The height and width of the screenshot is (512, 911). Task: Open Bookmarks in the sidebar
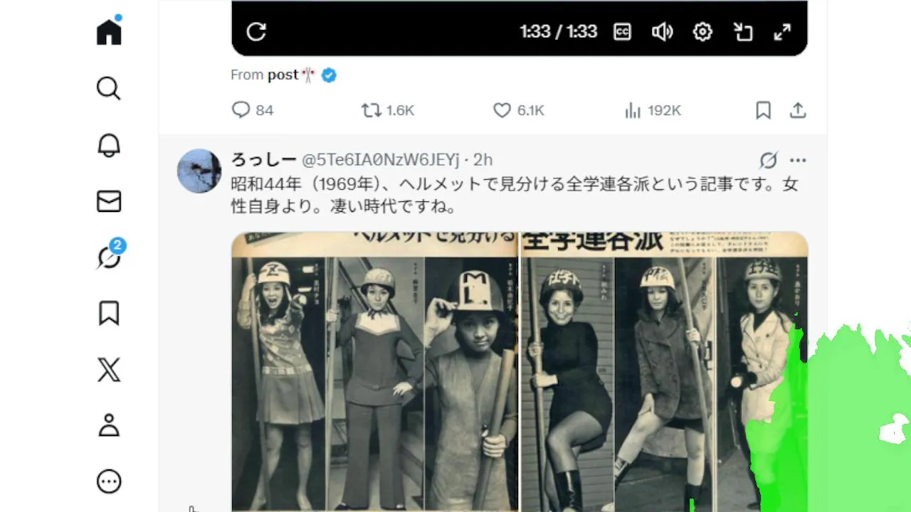tap(109, 314)
